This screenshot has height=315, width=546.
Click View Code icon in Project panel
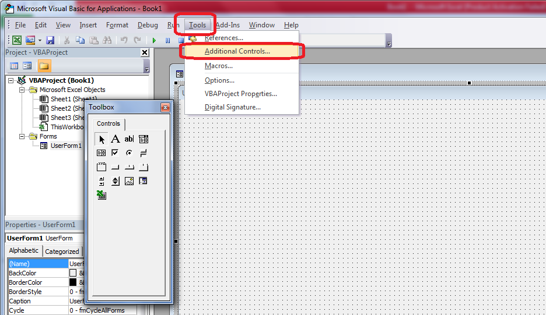coord(14,66)
